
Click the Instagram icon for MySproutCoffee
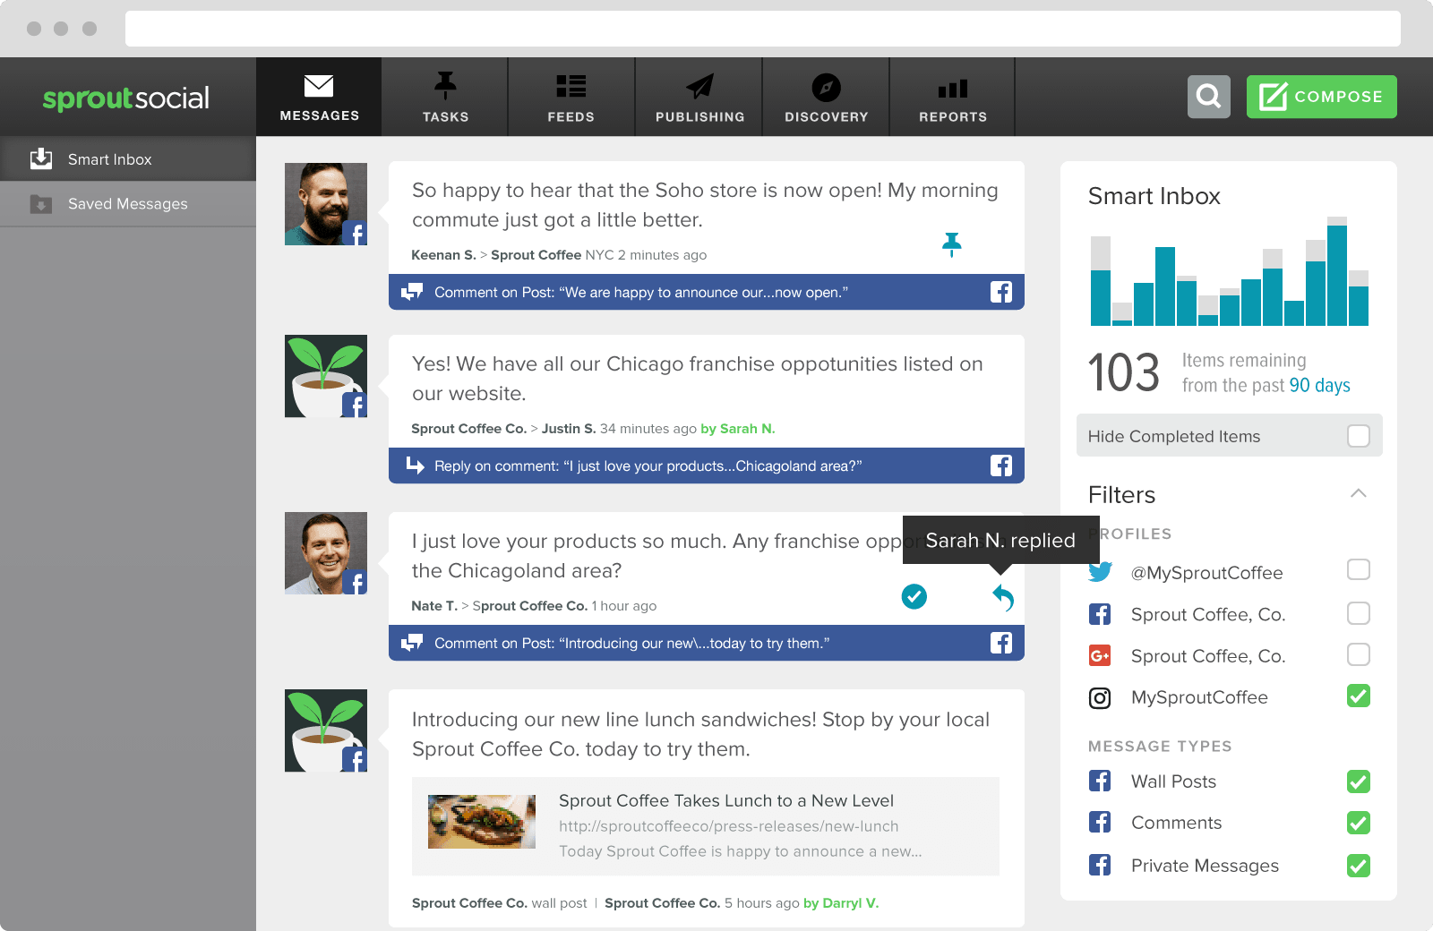coord(1100,697)
